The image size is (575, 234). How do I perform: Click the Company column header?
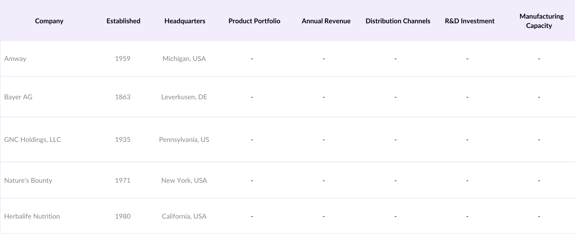pos(49,21)
